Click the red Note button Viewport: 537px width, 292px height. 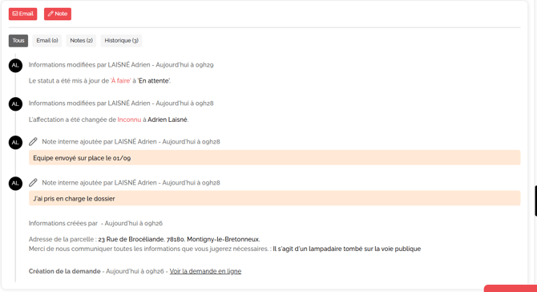click(x=58, y=14)
